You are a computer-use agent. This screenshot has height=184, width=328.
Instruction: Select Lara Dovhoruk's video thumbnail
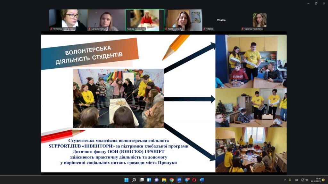click(x=106, y=20)
